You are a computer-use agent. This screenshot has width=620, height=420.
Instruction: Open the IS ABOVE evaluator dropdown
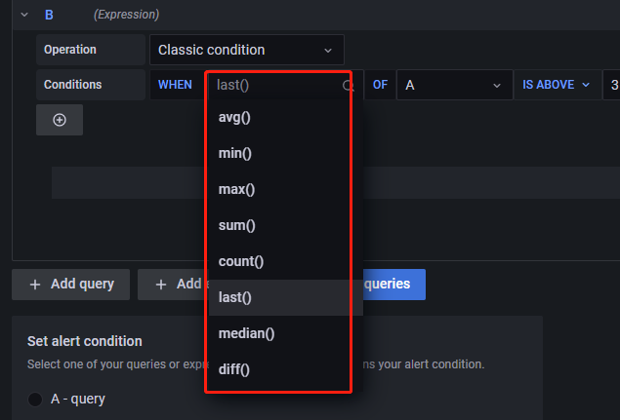pos(557,85)
